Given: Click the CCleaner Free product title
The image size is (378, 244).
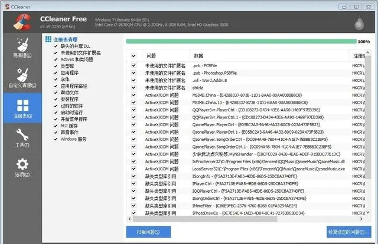Looking at the screenshot, I should click(63, 19).
